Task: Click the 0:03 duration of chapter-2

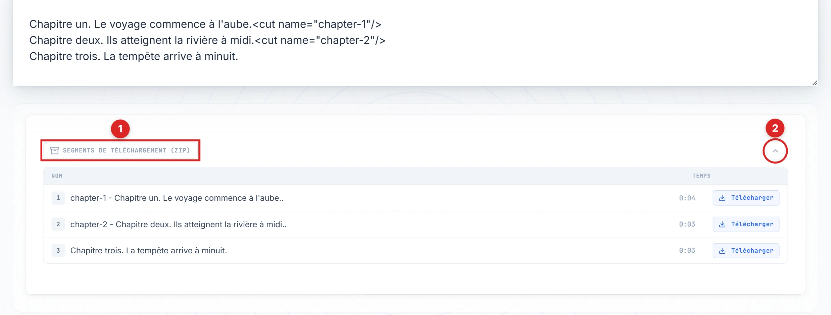Action: pyautogui.click(x=687, y=224)
